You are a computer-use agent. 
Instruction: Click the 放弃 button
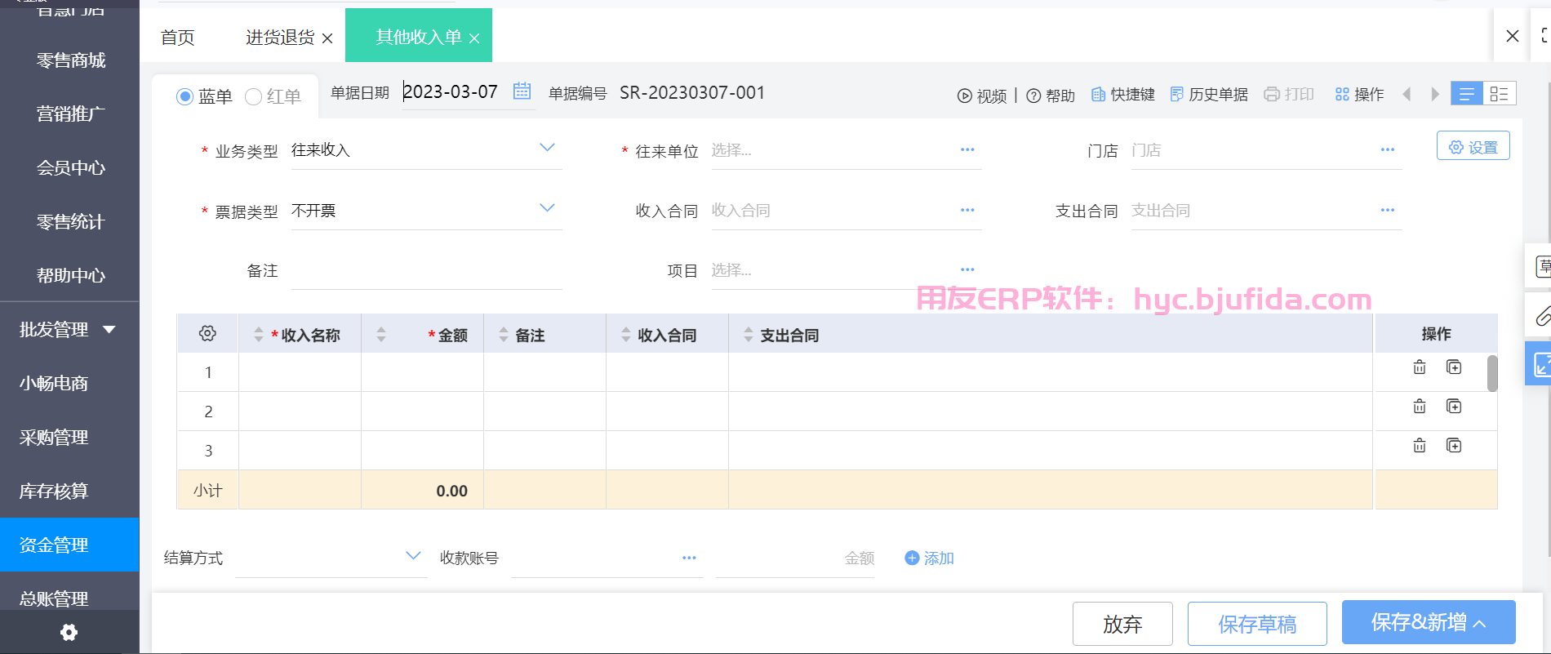pyautogui.click(x=1122, y=625)
